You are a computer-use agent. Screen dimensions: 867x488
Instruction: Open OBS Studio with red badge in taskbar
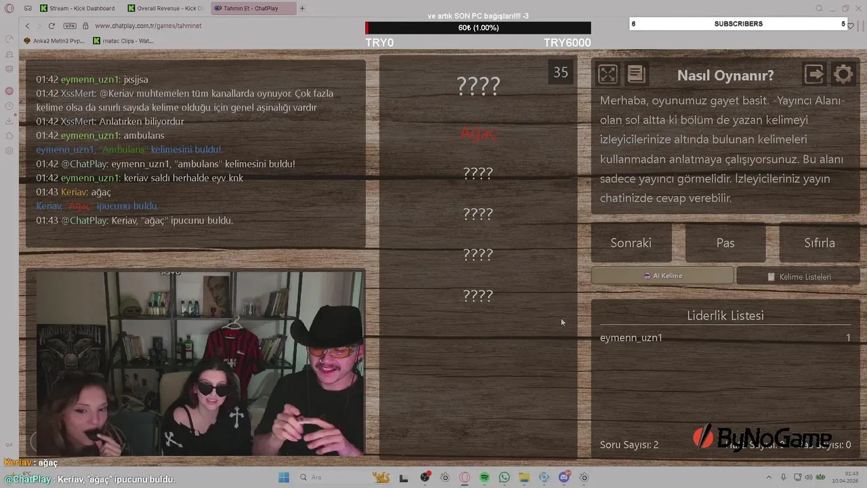pyautogui.click(x=425, y=477)
